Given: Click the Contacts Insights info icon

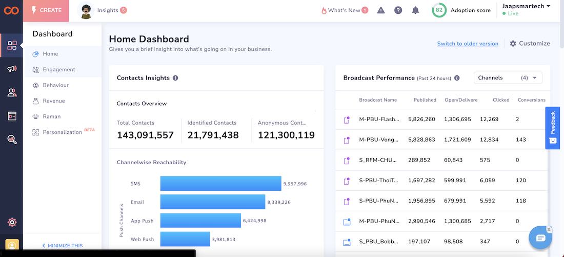Looking at the screenshot, I should point(175,78).
